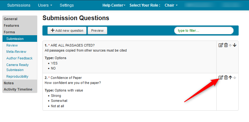Move question 1 down with arrow
Viewport: 249px width, 122px height.
[235, 45]
